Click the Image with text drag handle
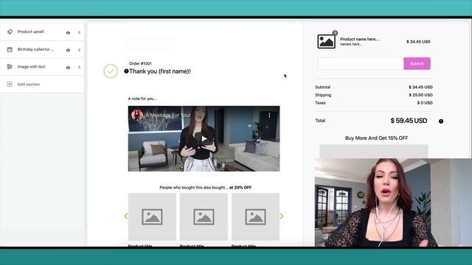This screenshot has width=472, height=265. tap(80, 67)
